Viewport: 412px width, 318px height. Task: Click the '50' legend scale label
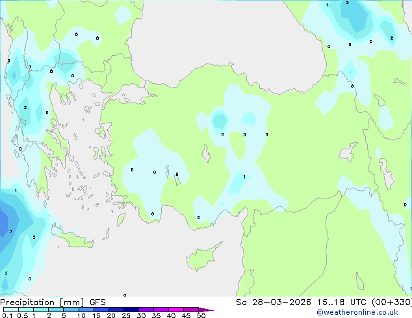click(x=201, y=315)
